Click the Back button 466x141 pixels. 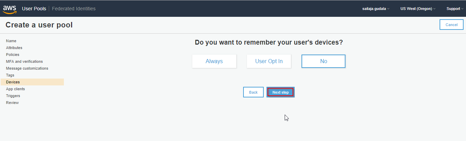coord(253,92)
